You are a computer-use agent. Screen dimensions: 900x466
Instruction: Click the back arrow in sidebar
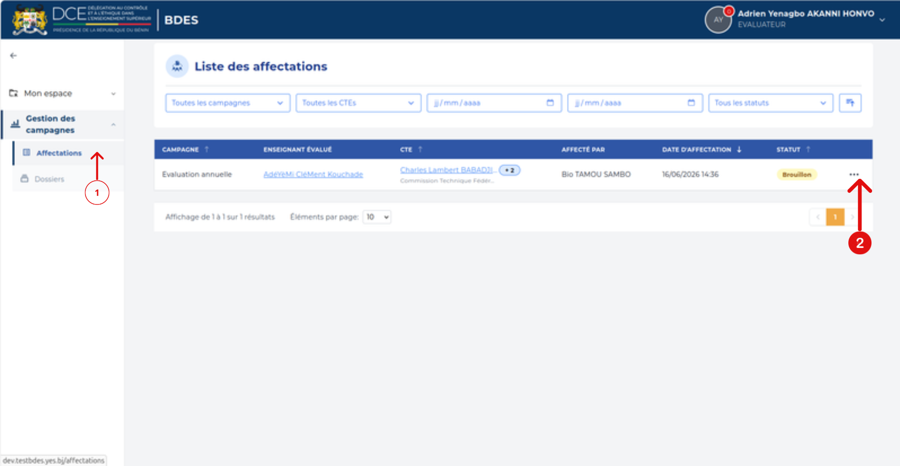[14, 56]
